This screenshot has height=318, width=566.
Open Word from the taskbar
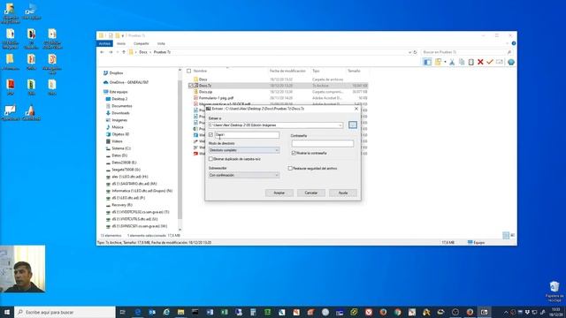pos(210,312)
